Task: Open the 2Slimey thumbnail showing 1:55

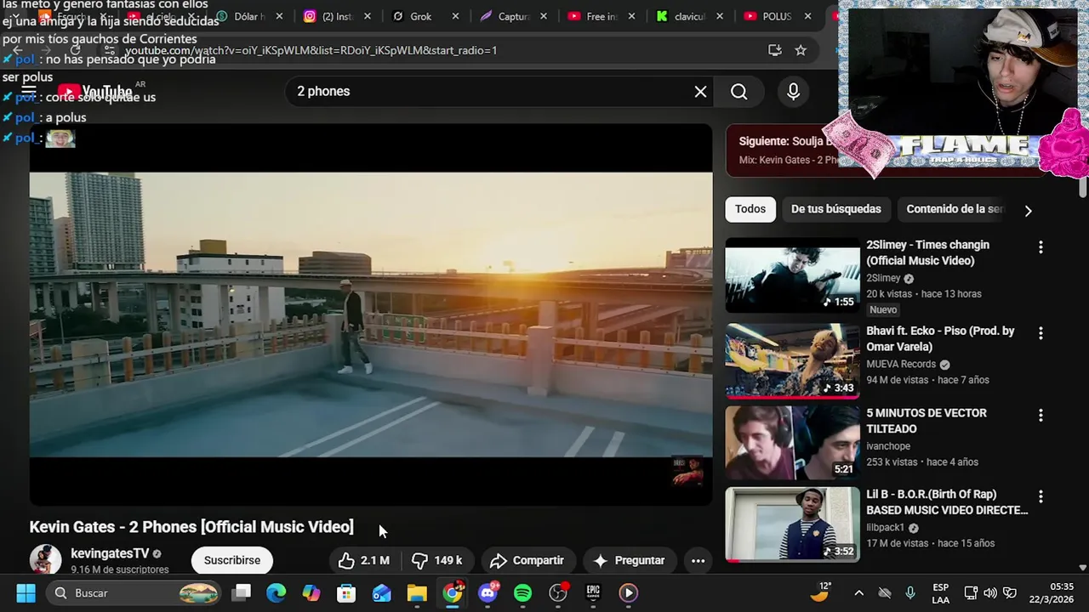Action: point(792,275)
